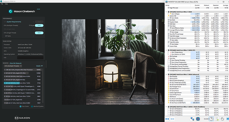Click the lightning bolt icon beside Uncore VID
229x122 pixels.
[169, 16]
